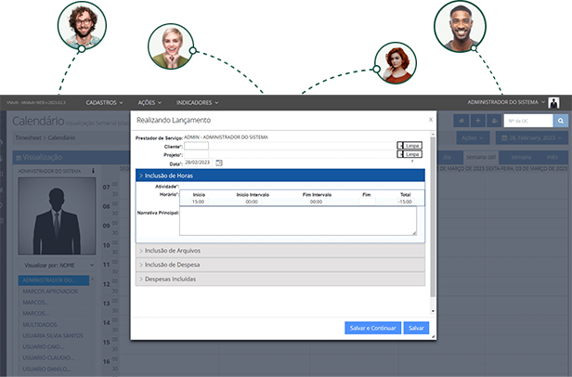The image size is (572, 377).
Task: Click the user avatar icon in top bar
Action: click(554, 102)
